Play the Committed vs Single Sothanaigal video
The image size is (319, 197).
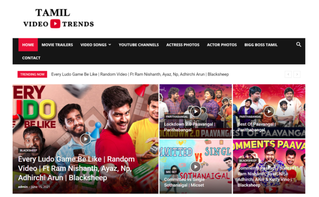click(x=195, y=167)
